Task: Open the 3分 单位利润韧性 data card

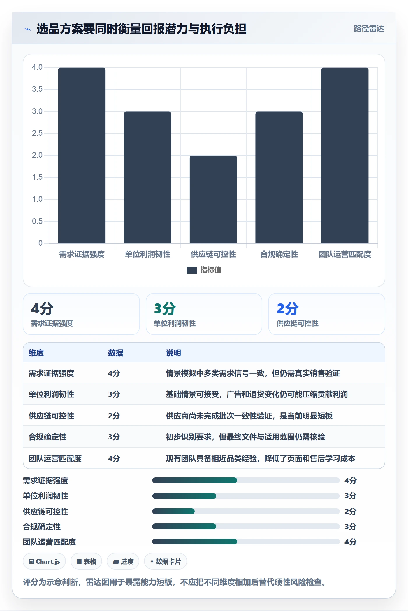Action: coord(204,314)
